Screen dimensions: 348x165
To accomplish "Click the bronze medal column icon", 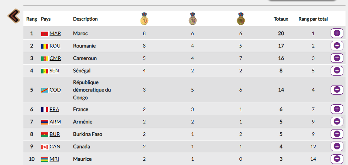I will (x=241, y=19).
